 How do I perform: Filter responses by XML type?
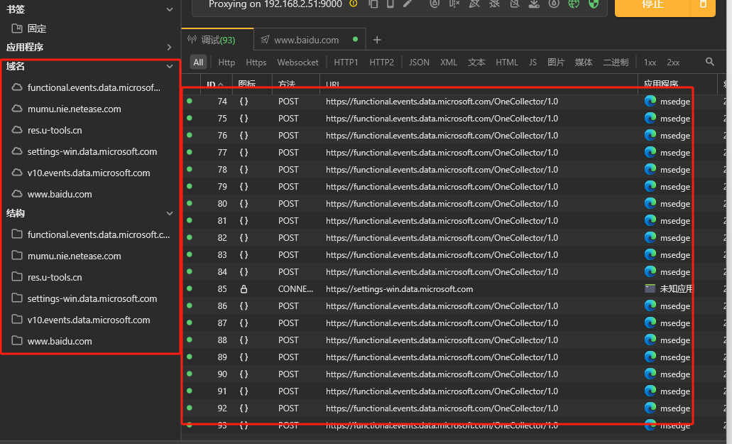pos(449,62)
